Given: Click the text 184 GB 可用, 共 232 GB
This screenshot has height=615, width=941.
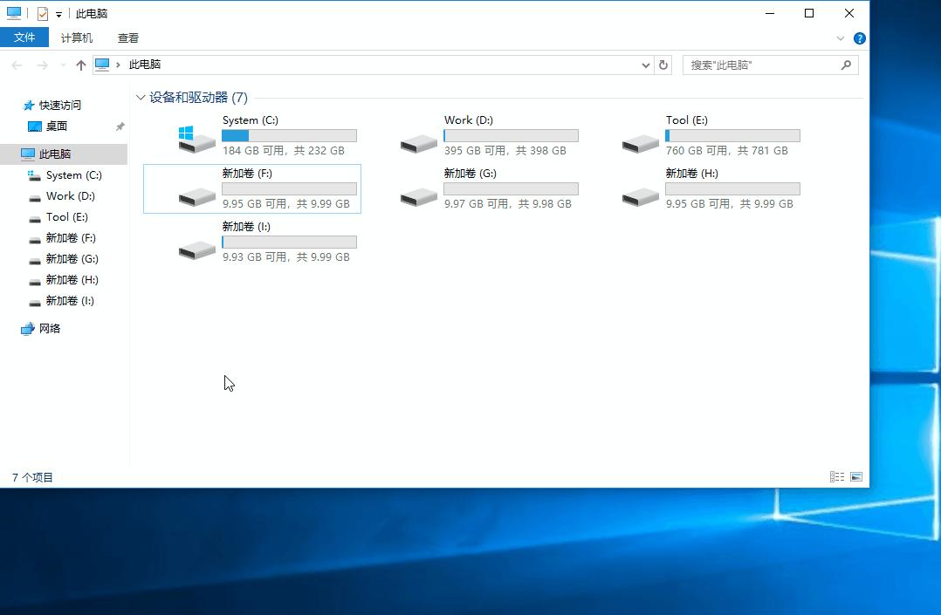Looking at the screenshot, I should 283,151.
